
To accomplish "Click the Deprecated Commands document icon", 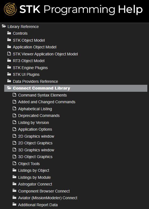I will tap(14, 115).
